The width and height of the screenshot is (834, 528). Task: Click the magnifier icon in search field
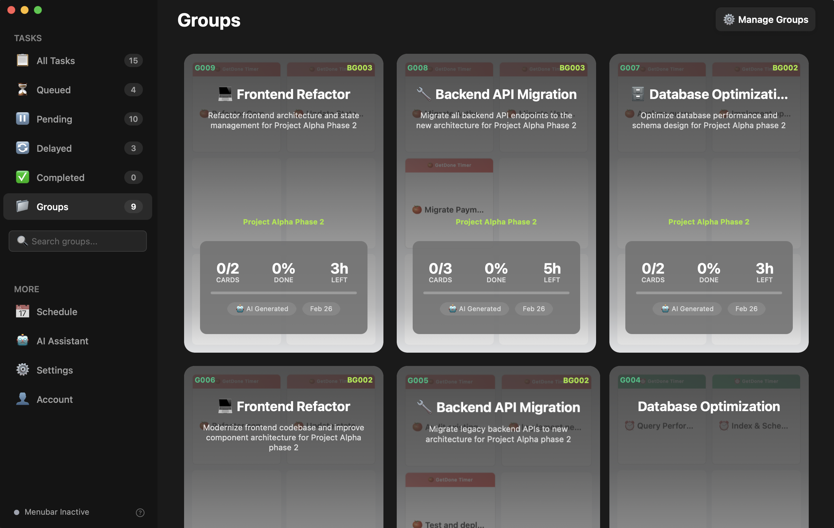click(x=22, y=241)
